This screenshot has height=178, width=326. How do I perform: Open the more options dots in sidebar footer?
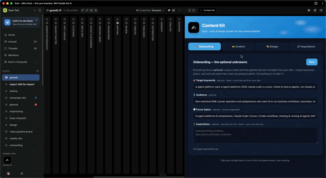pyautogui.click(x=35, y=174)
